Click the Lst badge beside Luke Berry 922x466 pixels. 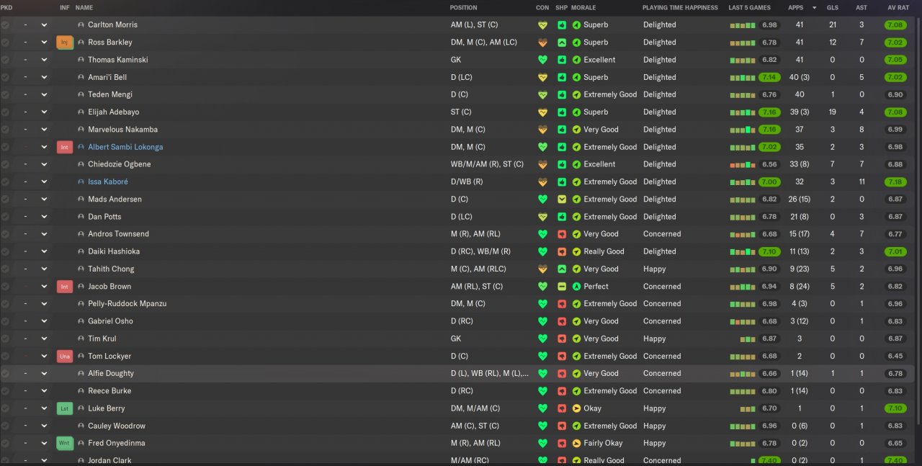click(64, 408)
